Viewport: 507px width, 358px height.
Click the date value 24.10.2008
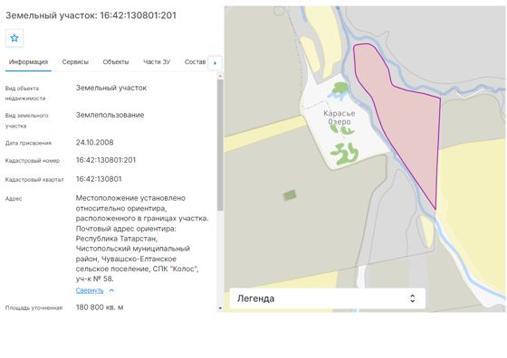(x=94, y=142)
